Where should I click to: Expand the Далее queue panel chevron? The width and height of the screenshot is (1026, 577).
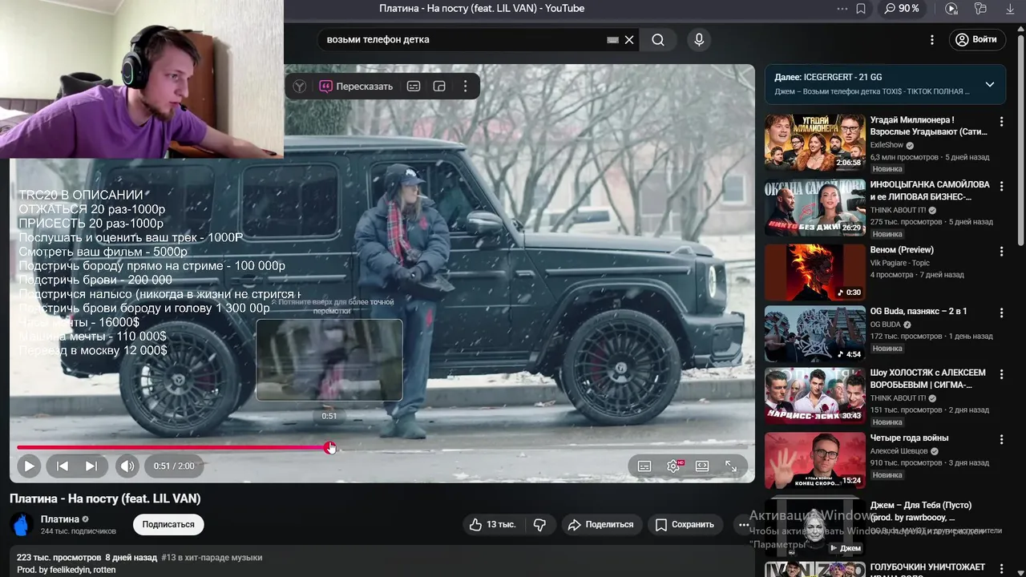[989, 84]
